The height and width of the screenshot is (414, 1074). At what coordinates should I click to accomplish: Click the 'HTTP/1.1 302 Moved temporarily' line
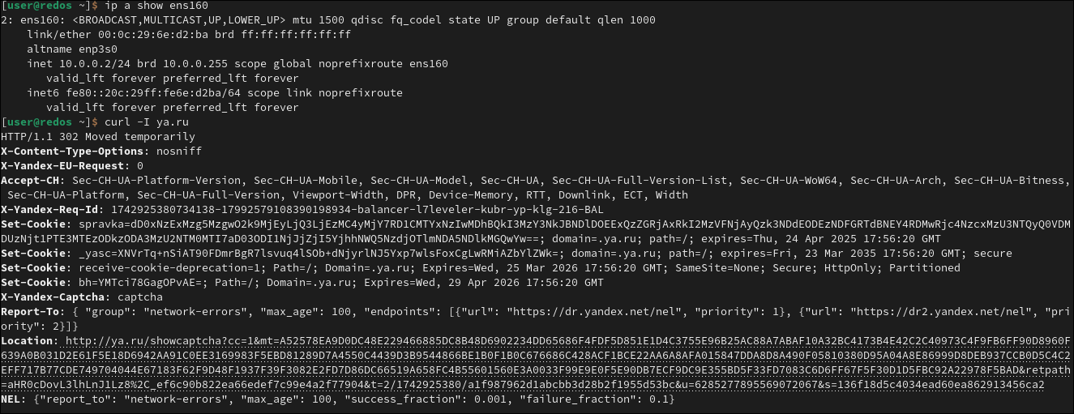[98, 136]
